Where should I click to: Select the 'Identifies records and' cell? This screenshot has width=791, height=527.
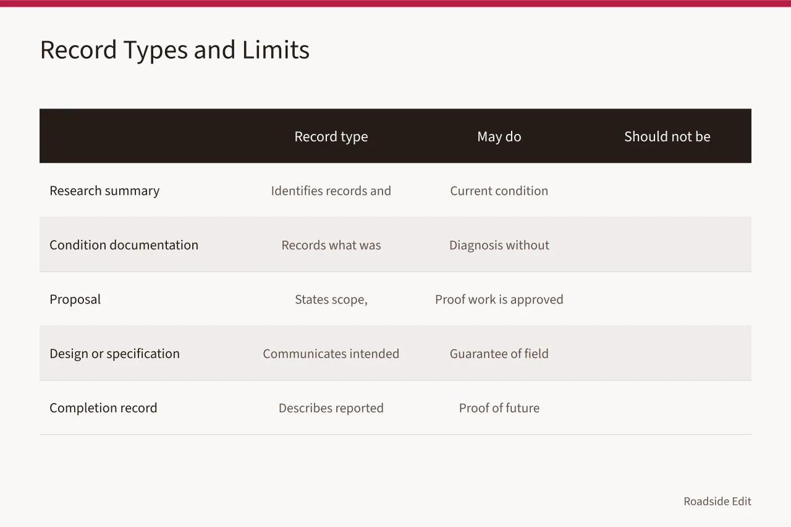tap(331, 191)
